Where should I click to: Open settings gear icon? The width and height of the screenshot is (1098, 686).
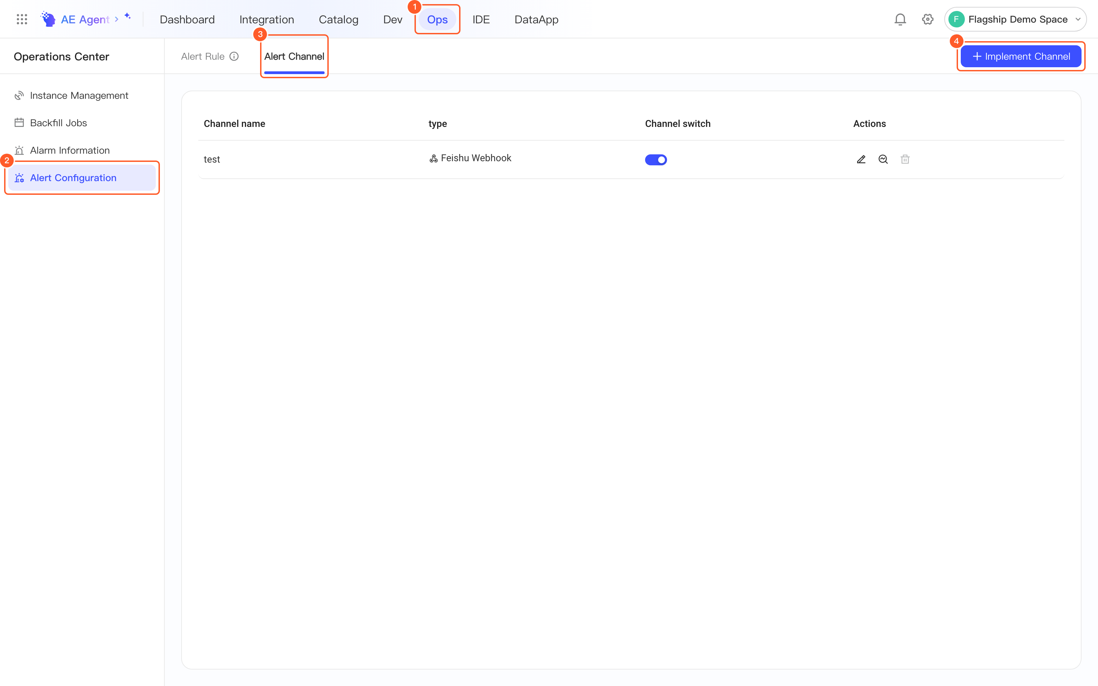tap(927, 19)
